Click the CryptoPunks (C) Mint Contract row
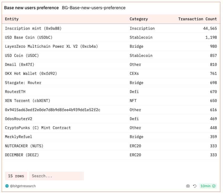 [x=38, y=128]
